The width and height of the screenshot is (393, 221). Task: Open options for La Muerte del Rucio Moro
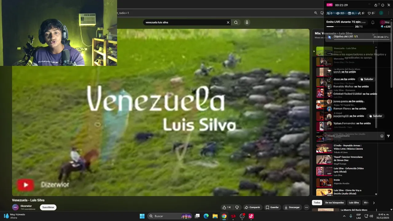(x=377, y=210)
